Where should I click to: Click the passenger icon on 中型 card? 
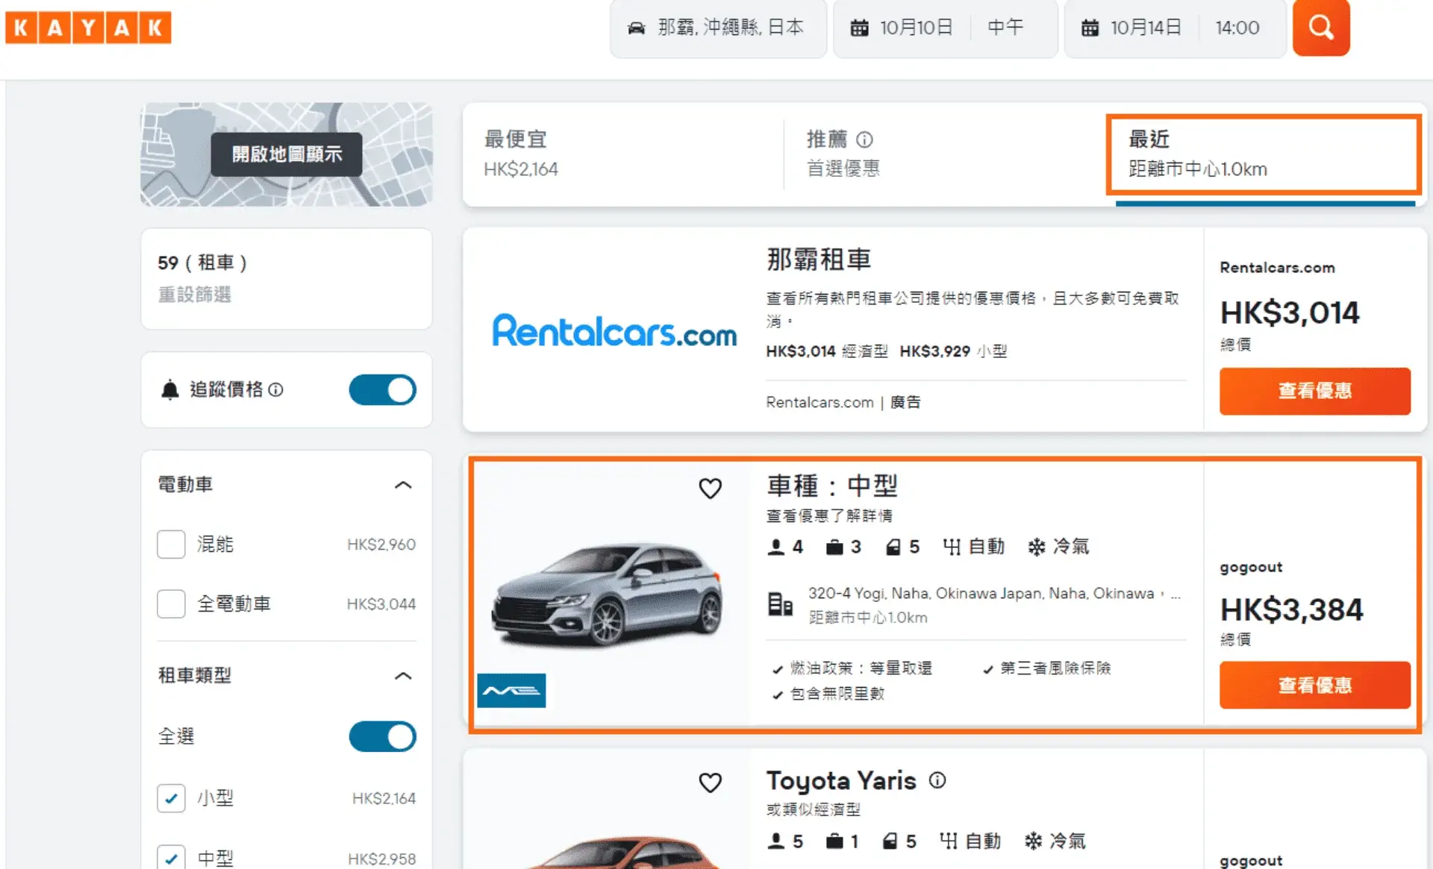click(776, 547)
